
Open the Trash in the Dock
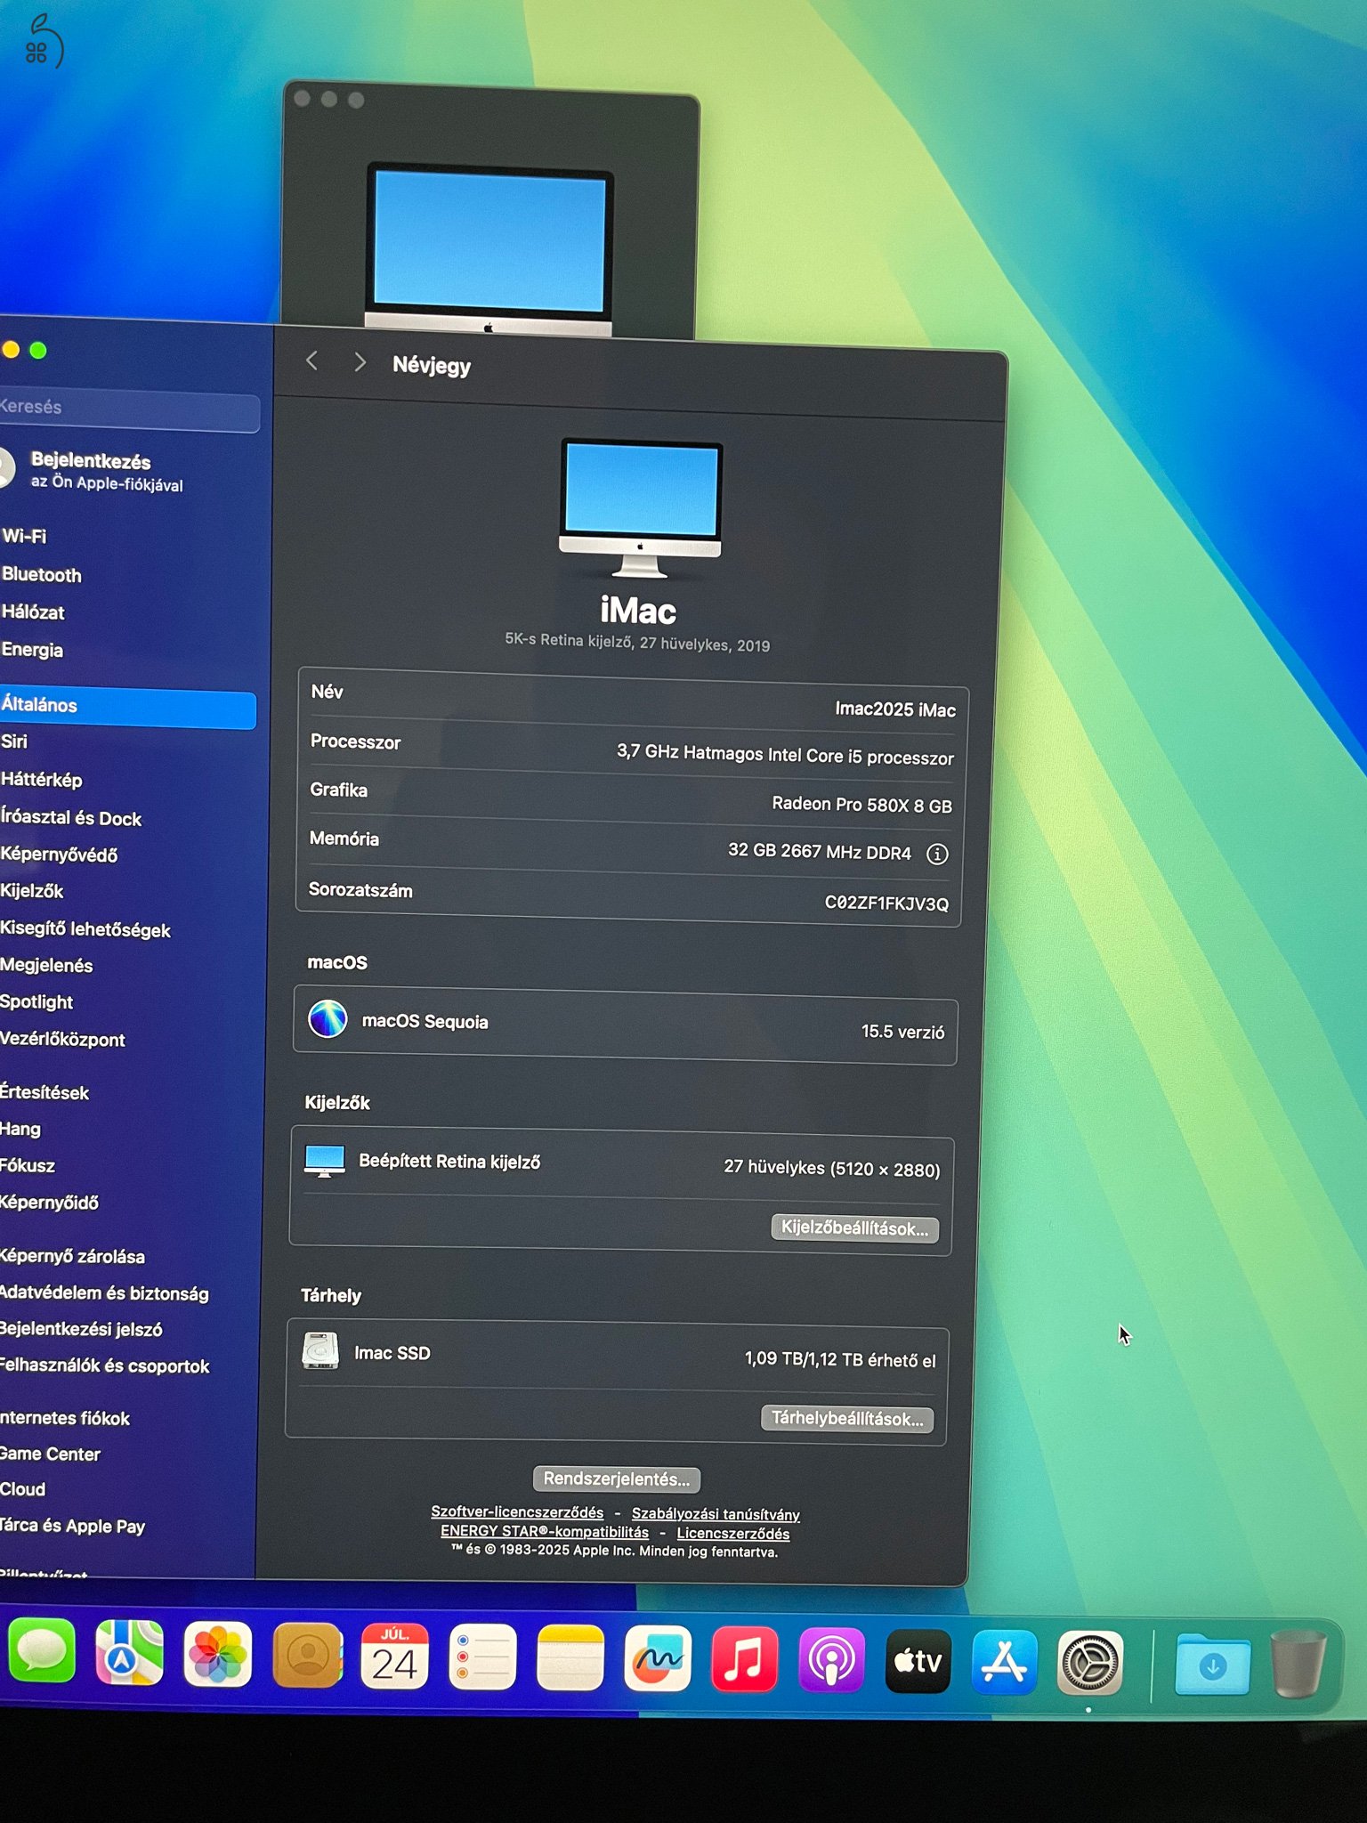(x=1298, y=1665)
